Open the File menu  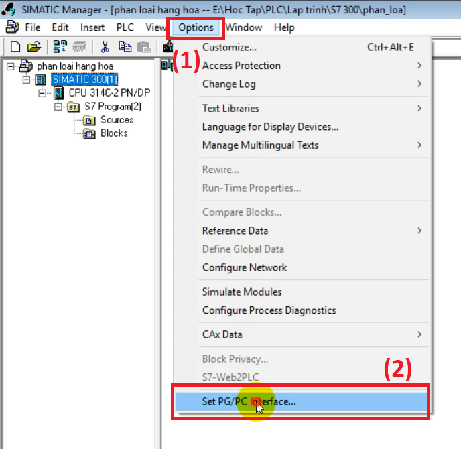33,27
